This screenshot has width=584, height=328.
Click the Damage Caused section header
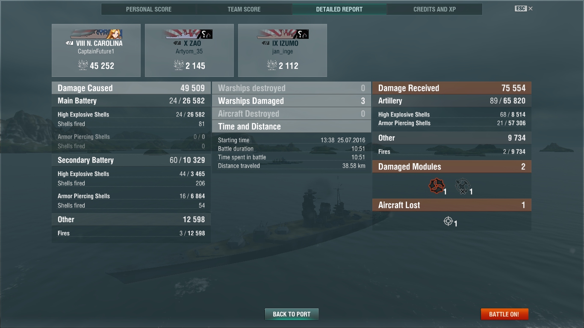pyautogui.click(x=131, y=88)
